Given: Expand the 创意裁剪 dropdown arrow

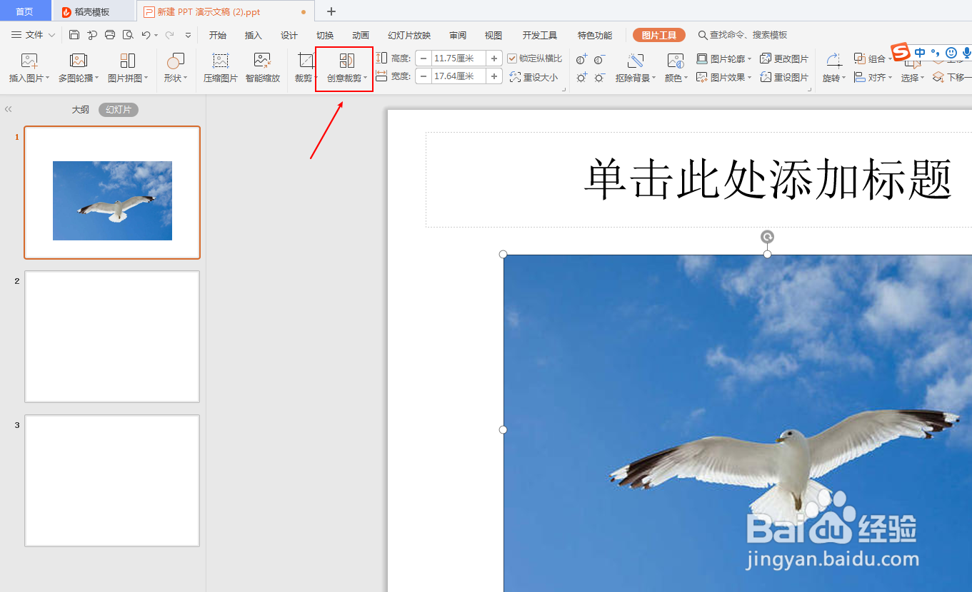Looking at the screenshot, I should (366, 78).
